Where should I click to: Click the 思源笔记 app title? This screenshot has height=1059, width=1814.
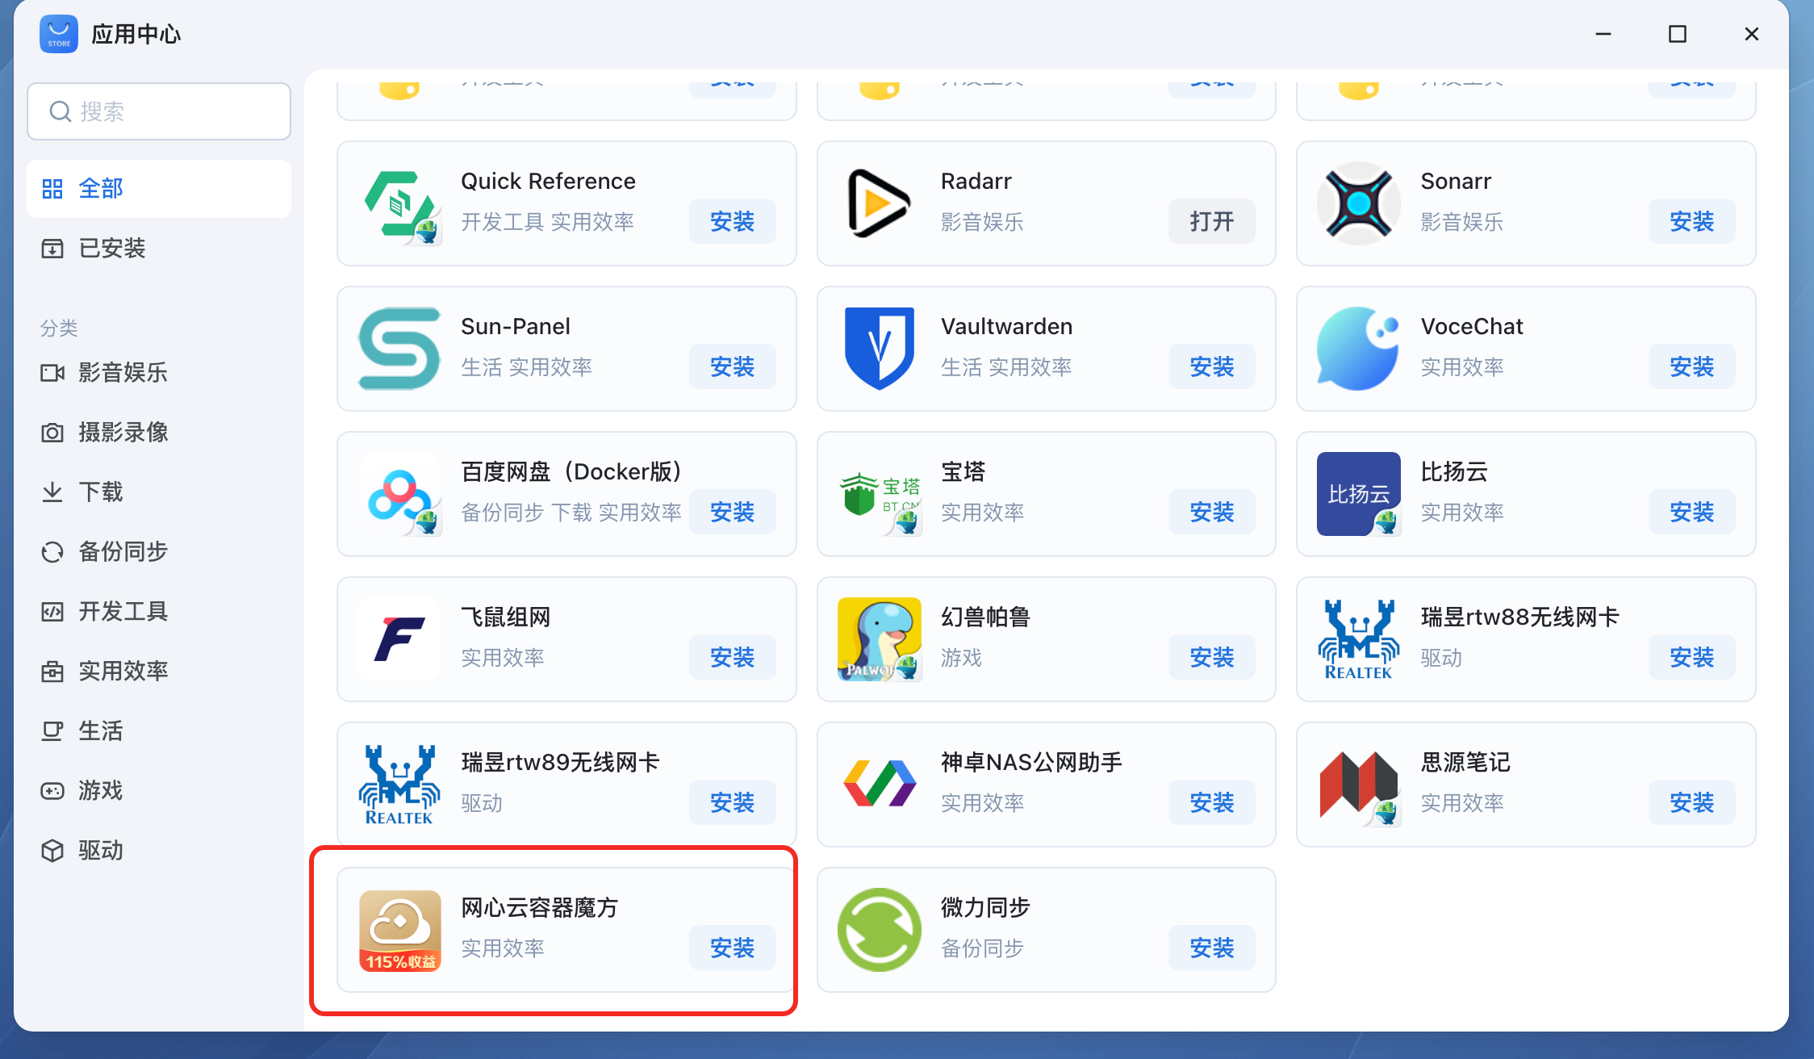click(1465, 762)
